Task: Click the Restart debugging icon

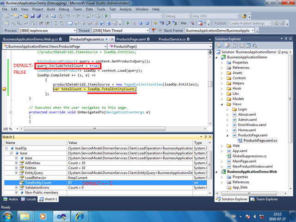Action: [147, 23]
